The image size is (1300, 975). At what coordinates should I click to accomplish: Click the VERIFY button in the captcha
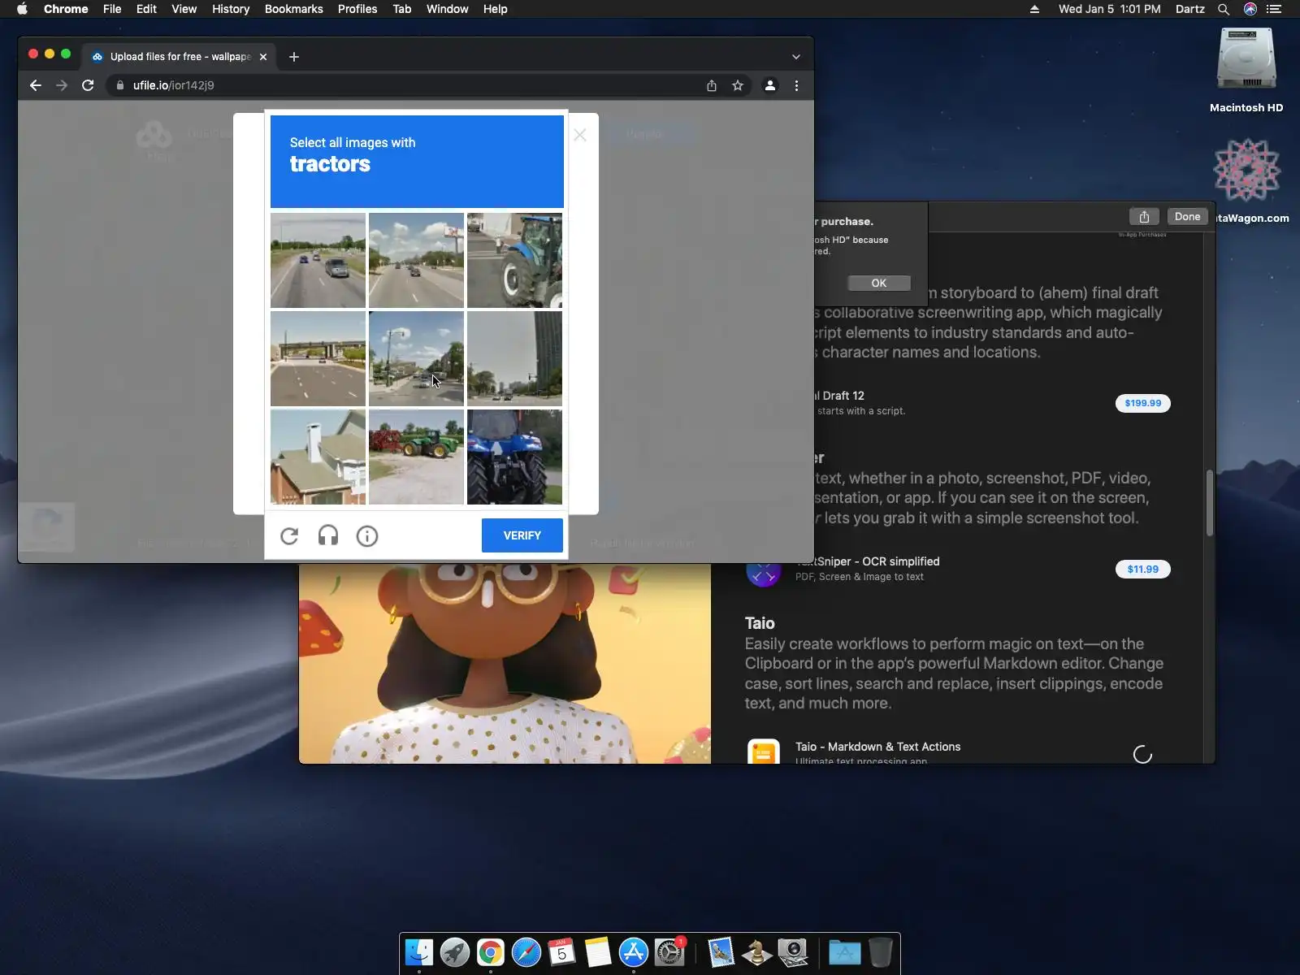click(x=522, y=535)
